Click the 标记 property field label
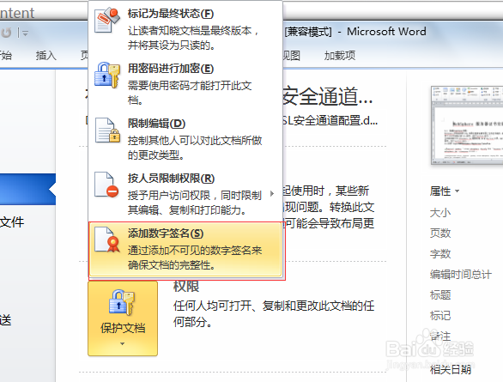 (x=440, y=315)
